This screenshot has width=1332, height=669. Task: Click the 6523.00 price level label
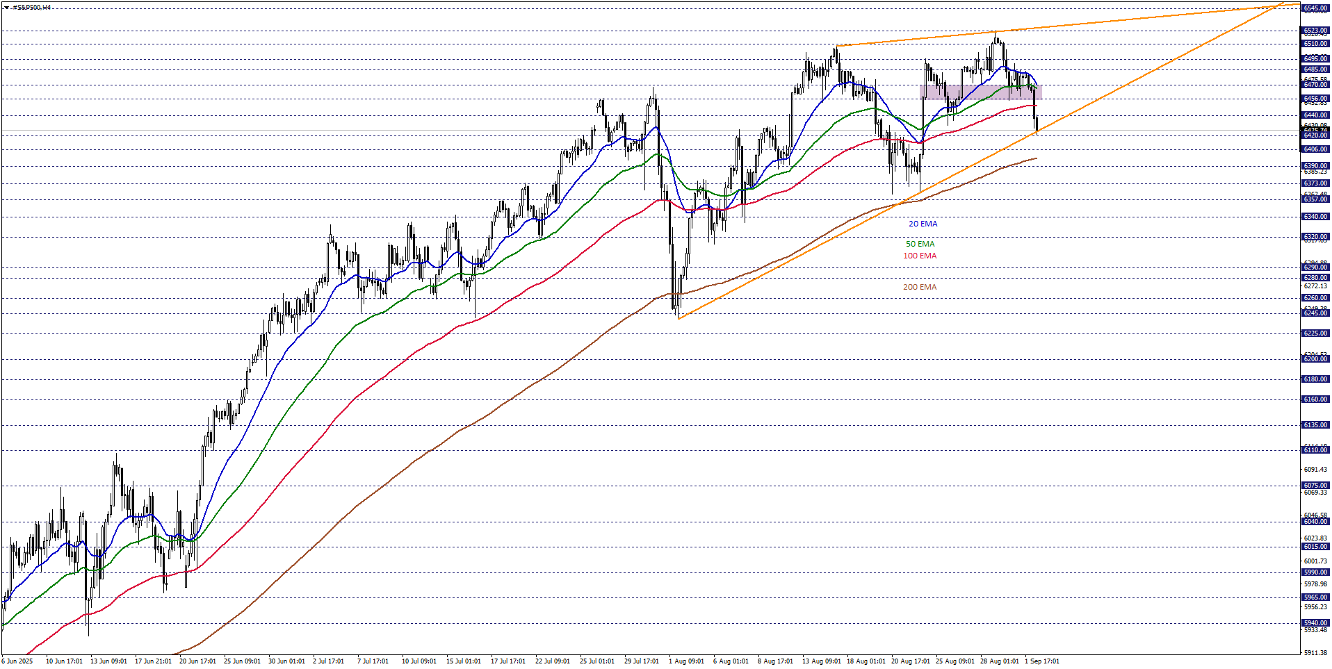tap(1315, 31)
